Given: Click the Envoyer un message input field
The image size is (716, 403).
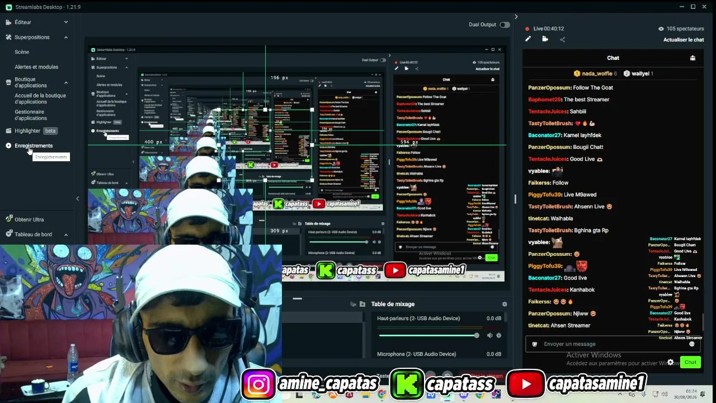Looking at the screenshot, I should (x=613, y=344).
